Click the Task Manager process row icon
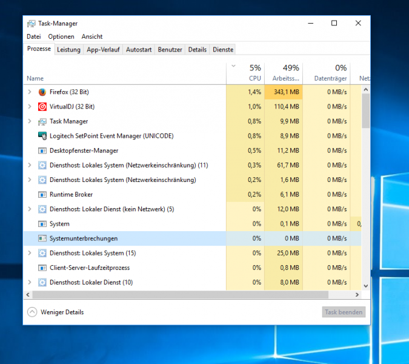This screenshot has height=364, width=409. 42,121
